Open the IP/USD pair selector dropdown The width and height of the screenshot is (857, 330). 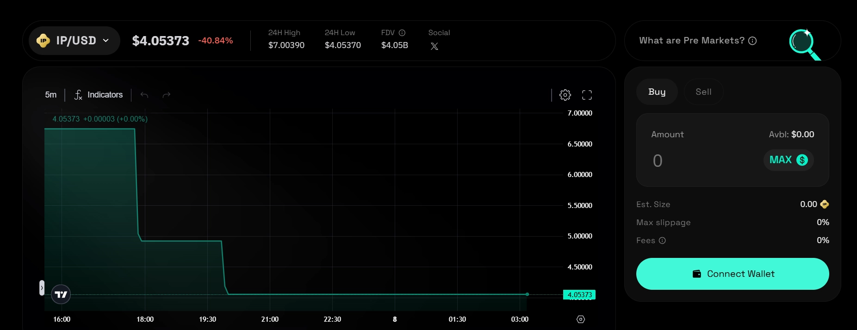point(75,41)
